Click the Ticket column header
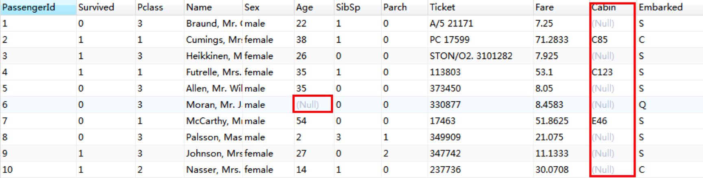This screenshot has width=703, height=178. (442, 7)
